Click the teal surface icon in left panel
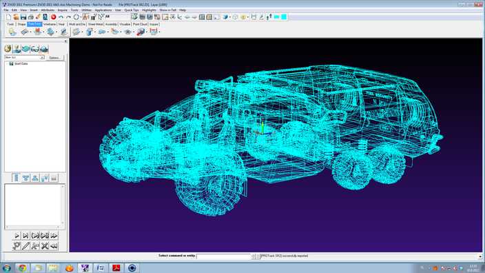This screenshot has width=485, height=273. (x=26, y=49)
